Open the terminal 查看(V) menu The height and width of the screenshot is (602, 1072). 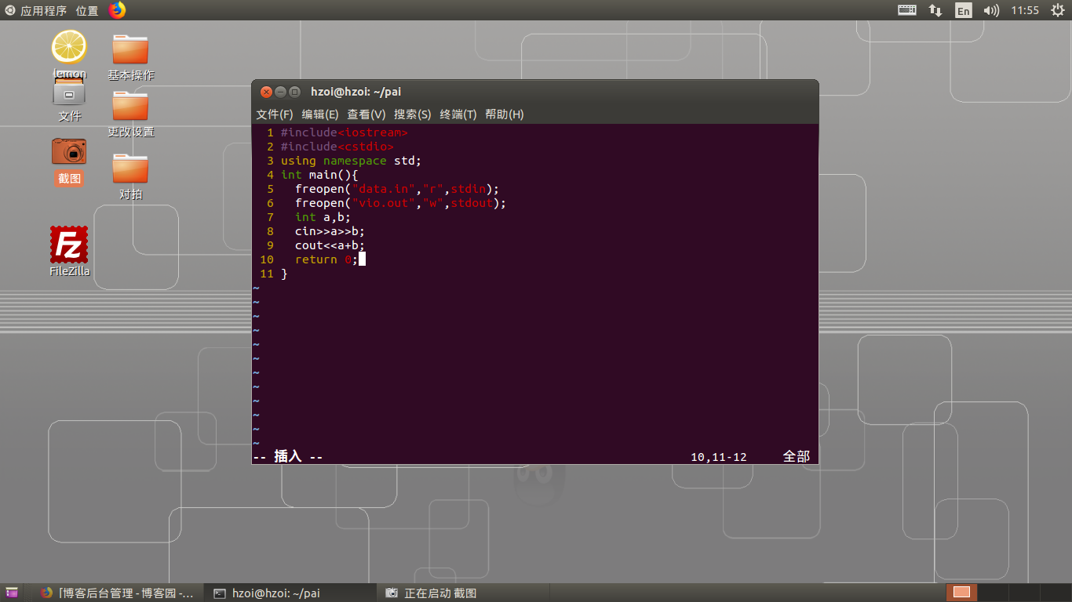tap(366, 114)
